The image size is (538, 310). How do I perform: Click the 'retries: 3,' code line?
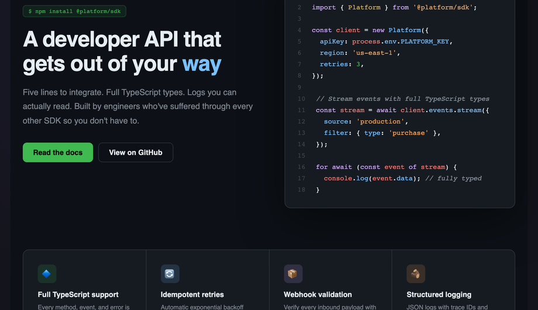(342, 64)
